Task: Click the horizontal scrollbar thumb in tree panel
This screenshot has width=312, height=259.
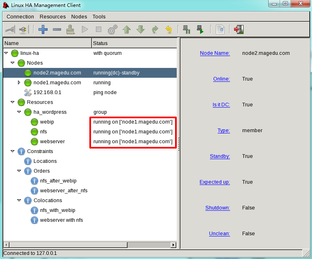Action: point(68,245)
